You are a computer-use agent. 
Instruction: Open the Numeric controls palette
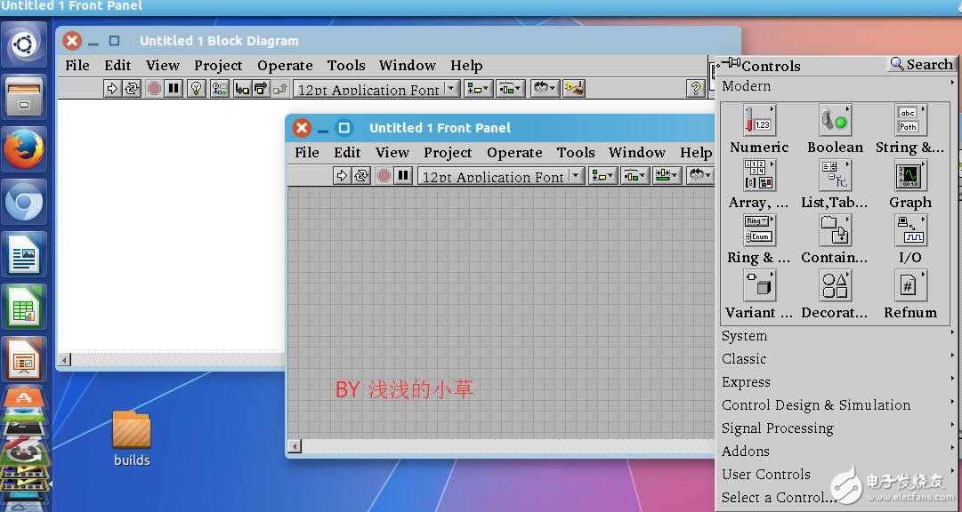tap(759, 120)
